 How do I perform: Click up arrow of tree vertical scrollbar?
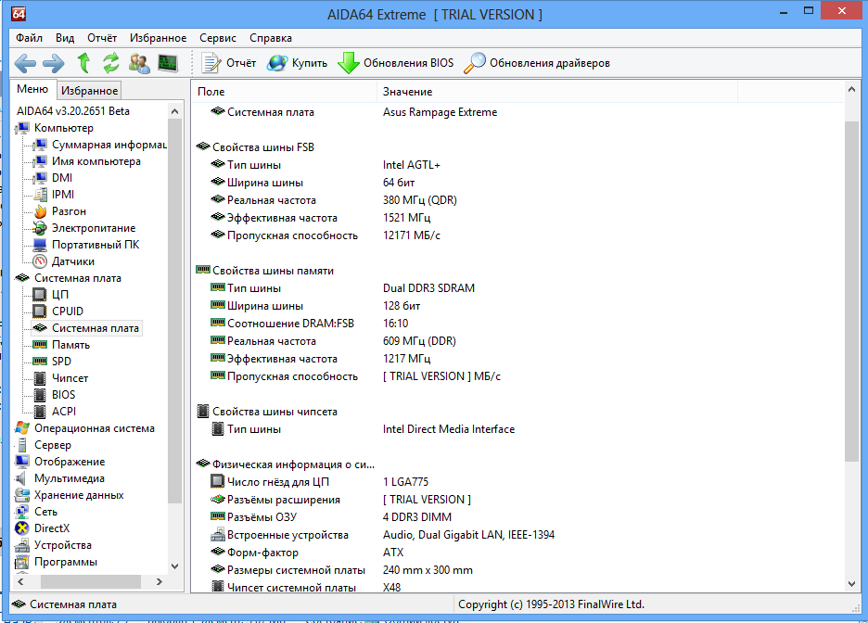[x=175, y=111]
